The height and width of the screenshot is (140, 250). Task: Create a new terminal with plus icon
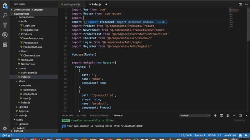tap(215, 115)
